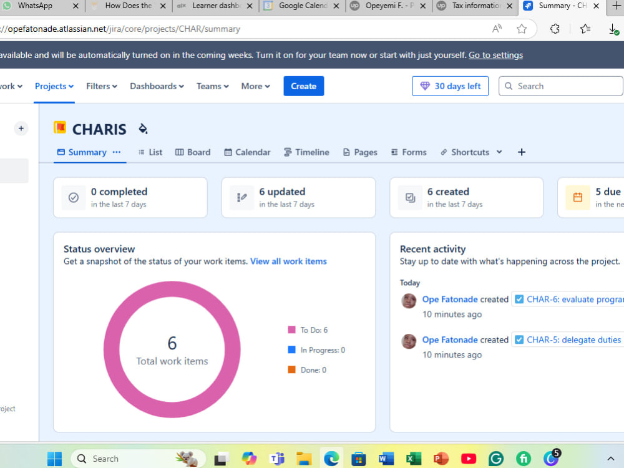Screen dimensions: 624x468
Task: Open the Summary tab three-dots menu
Action: pos(117,152)
